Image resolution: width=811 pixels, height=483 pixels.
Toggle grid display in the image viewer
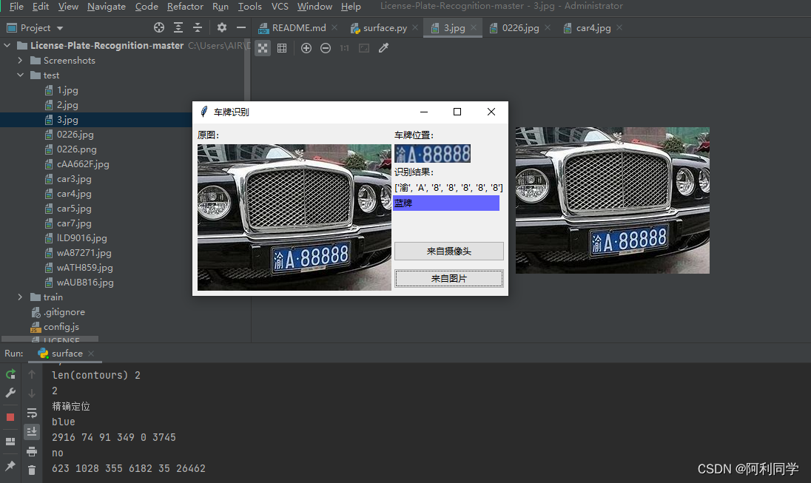[x=282, y=48]
